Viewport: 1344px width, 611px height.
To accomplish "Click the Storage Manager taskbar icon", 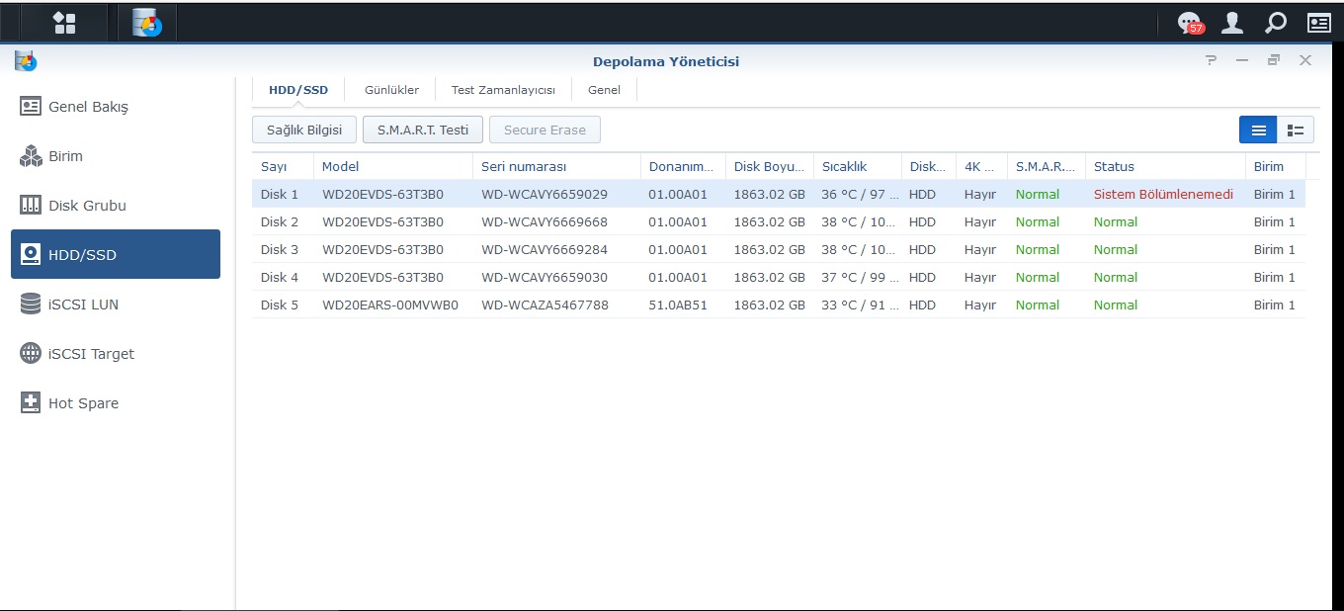I will pyautogui.click(x=147, y=23).
